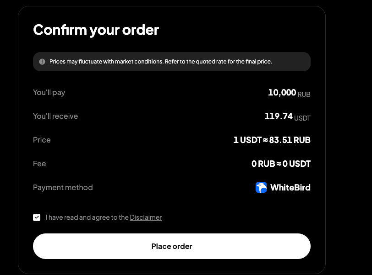Click the Fee row label
372x275 pixels.
(39, 164)
